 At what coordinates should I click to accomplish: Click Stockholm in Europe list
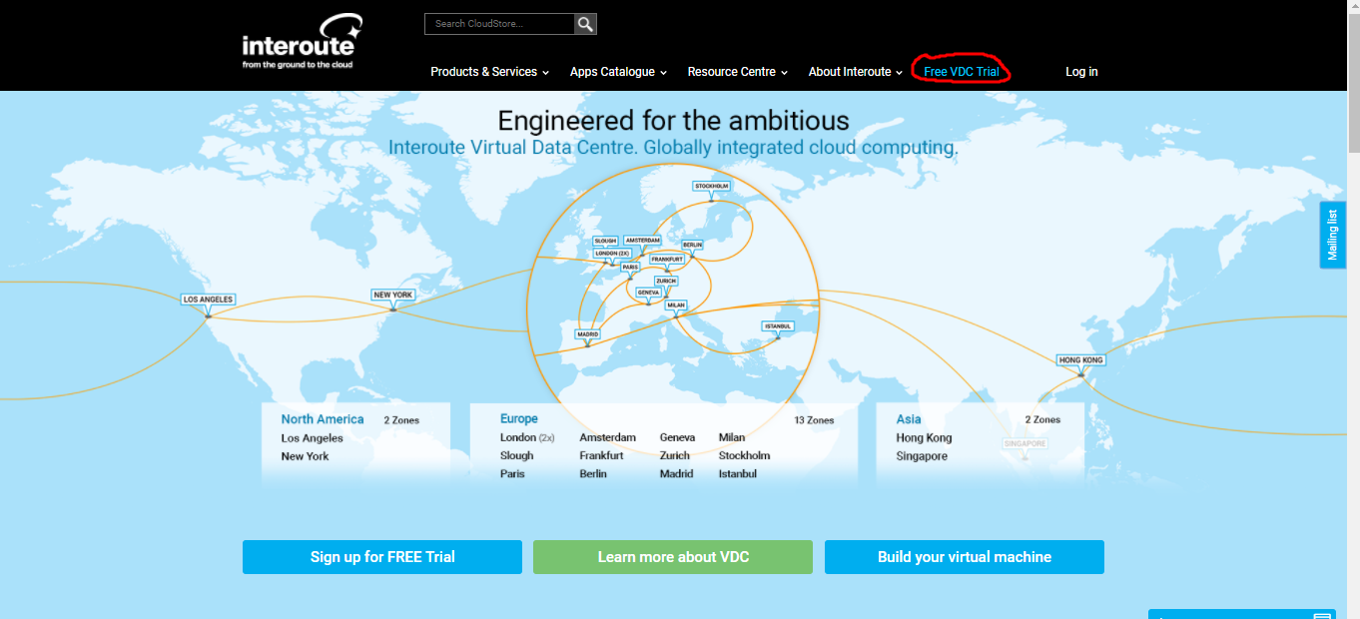[745, 455]
